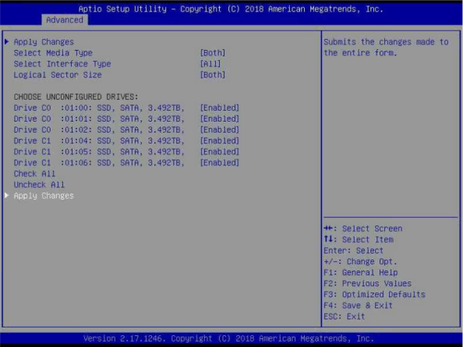Click the Select Item key hint
Viewport: 463px width, 347px height.
click(359, 239)
